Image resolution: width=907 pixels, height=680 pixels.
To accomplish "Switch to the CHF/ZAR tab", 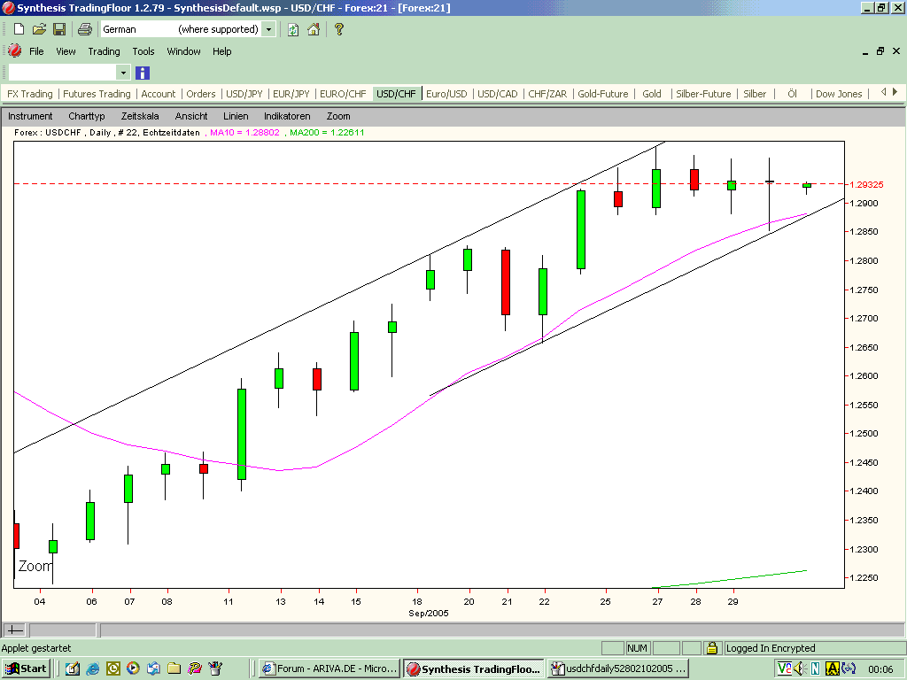I will (547, 94).
